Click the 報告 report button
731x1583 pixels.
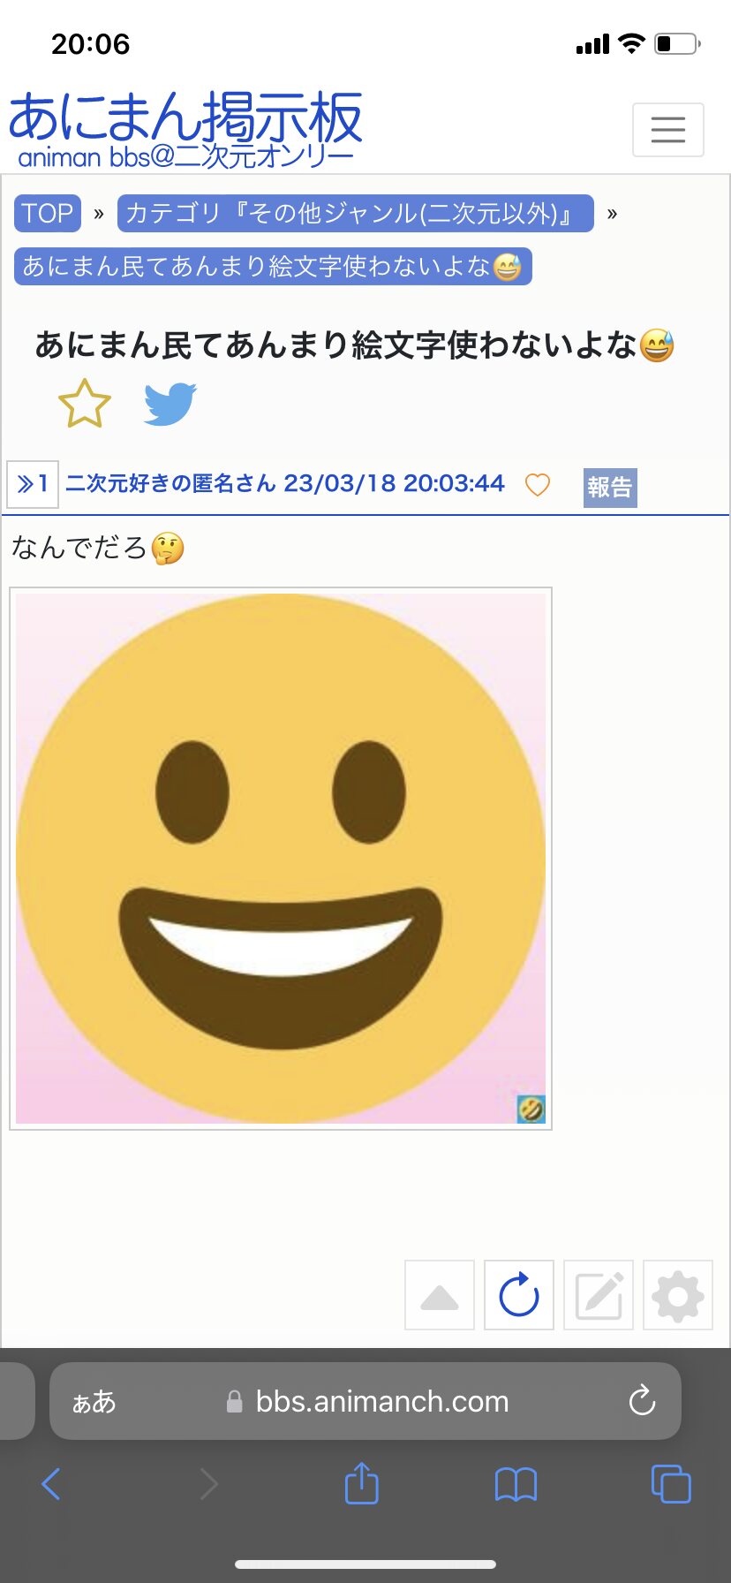click(x=610, y=487)
